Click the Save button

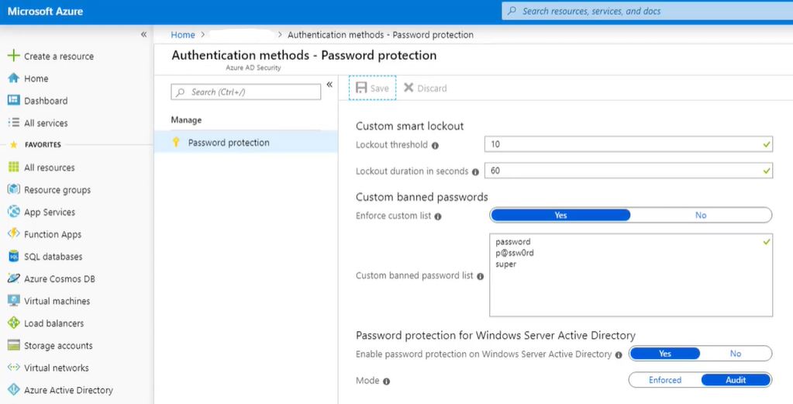pos(372,88)
